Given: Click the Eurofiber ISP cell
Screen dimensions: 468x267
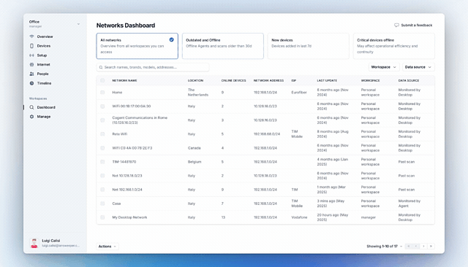Looking at the screenshot, I should (x=299, y=93).
